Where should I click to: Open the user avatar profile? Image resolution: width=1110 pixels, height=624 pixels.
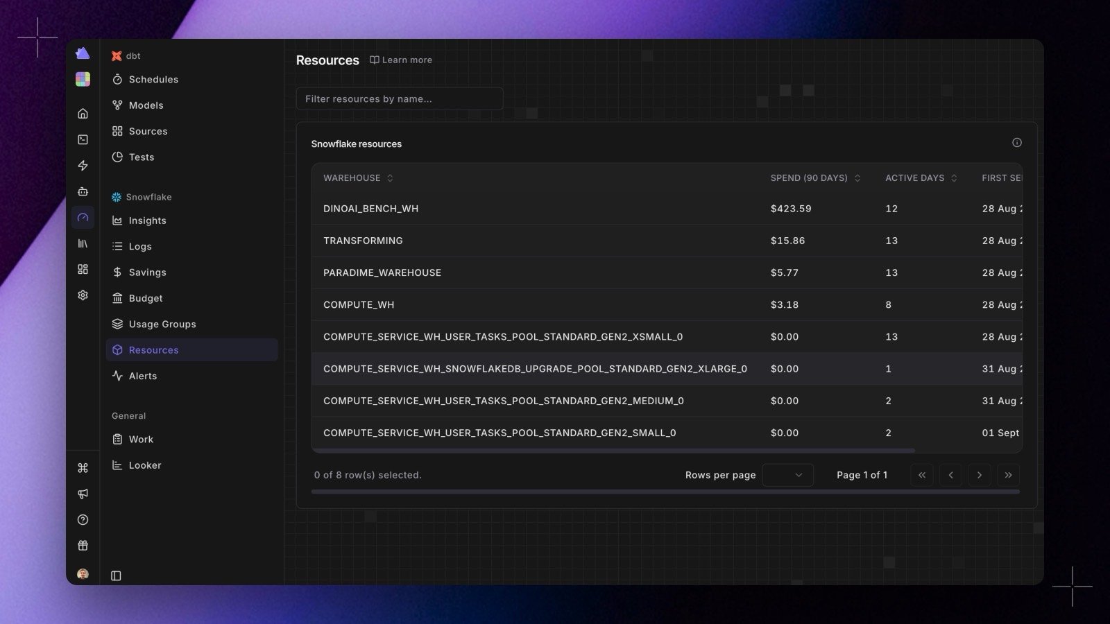pos(83,574)
